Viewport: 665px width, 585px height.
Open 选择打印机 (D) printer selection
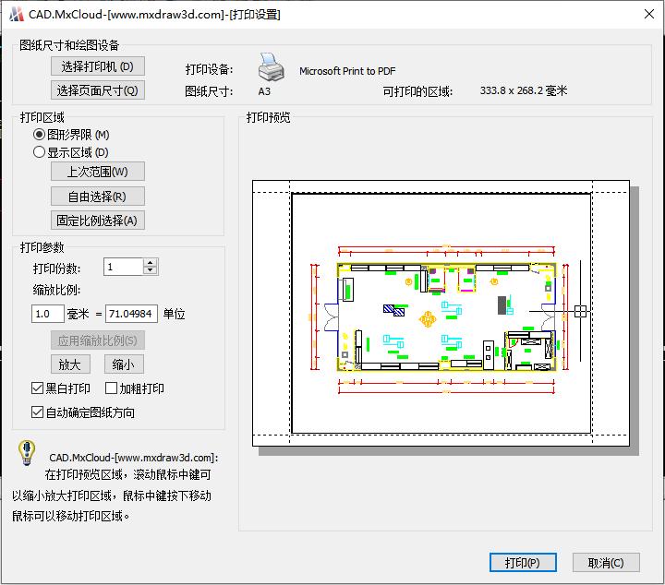[x=98, y=66]
